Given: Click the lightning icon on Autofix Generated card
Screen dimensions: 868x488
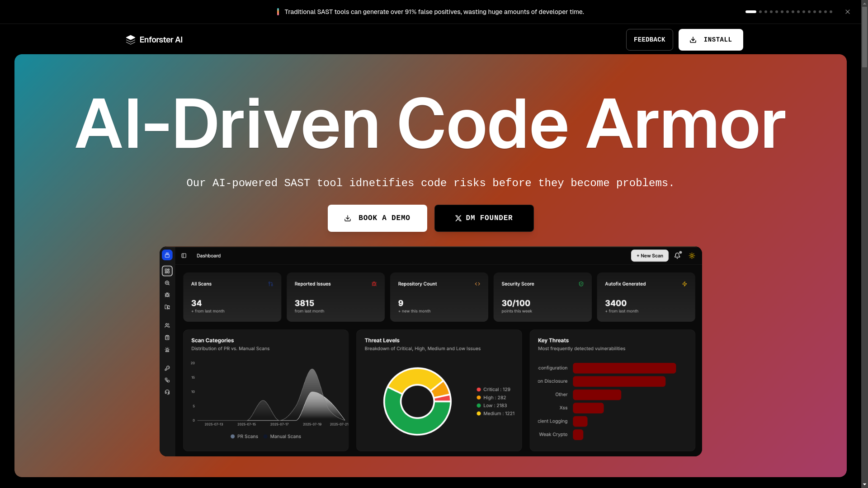Looking at the screenshot, I should (684, 284).
